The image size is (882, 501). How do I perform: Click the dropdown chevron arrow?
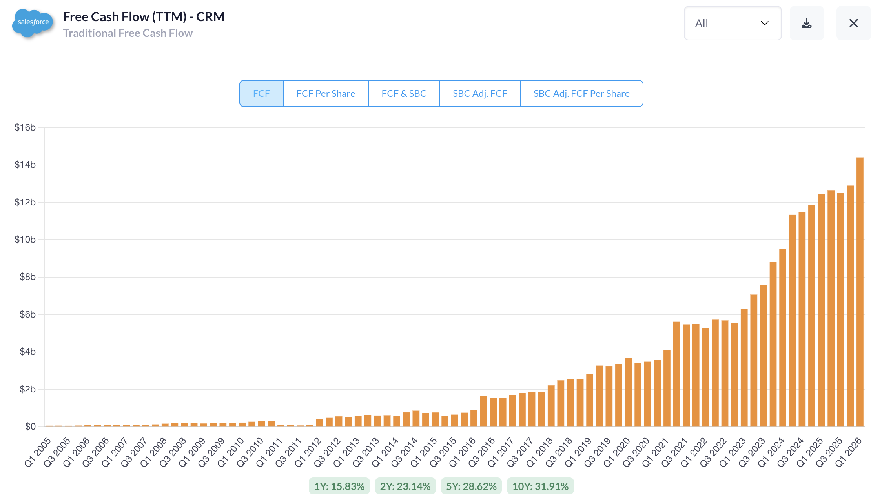coord(764,24)
